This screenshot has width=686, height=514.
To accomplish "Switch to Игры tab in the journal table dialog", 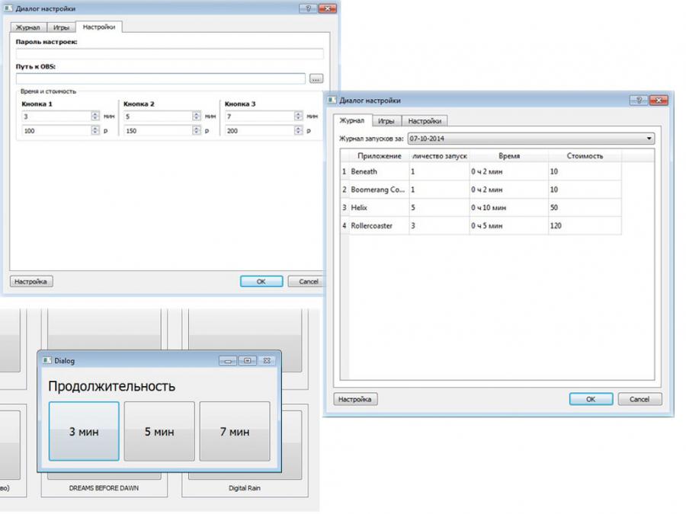I will coord(386,120).
